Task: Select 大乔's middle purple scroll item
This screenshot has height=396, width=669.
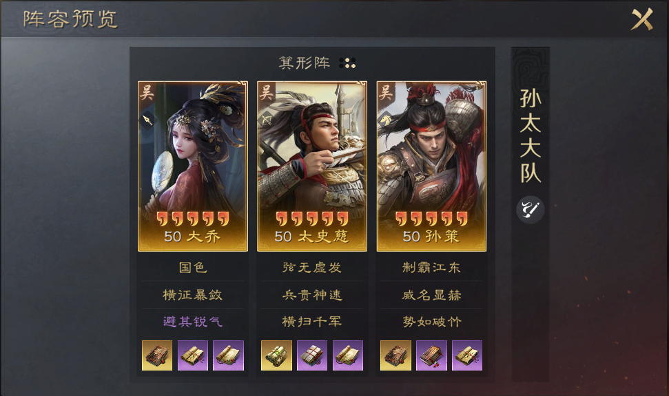Action: pyautogui.click(x=192, y=355)
